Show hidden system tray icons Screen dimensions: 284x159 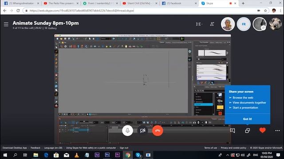228,155
